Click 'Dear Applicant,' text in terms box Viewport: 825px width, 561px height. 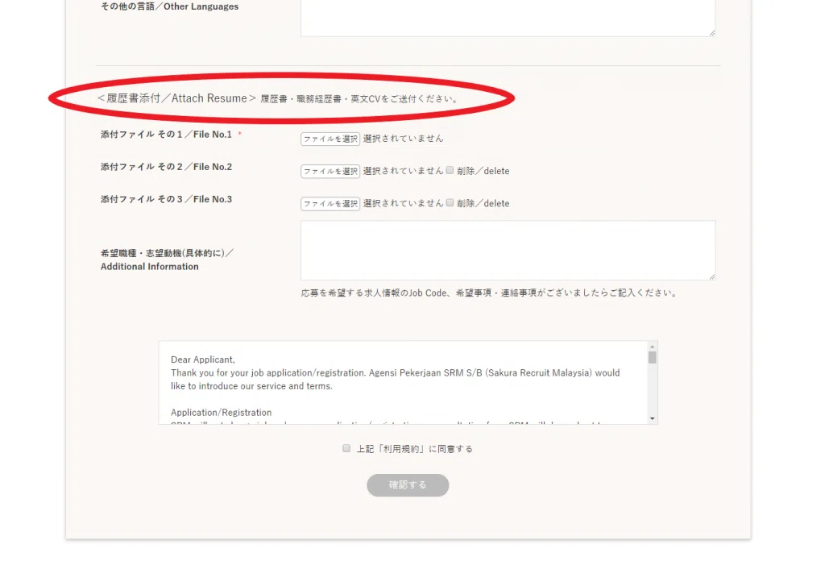click(202, 359)
